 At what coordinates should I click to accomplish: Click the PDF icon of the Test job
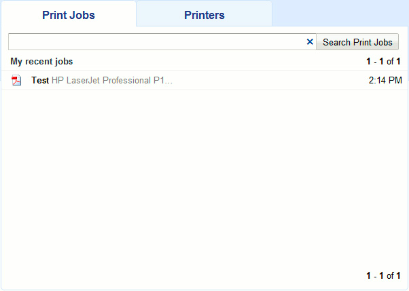16,81
